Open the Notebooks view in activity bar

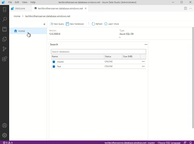click(5, 29)
